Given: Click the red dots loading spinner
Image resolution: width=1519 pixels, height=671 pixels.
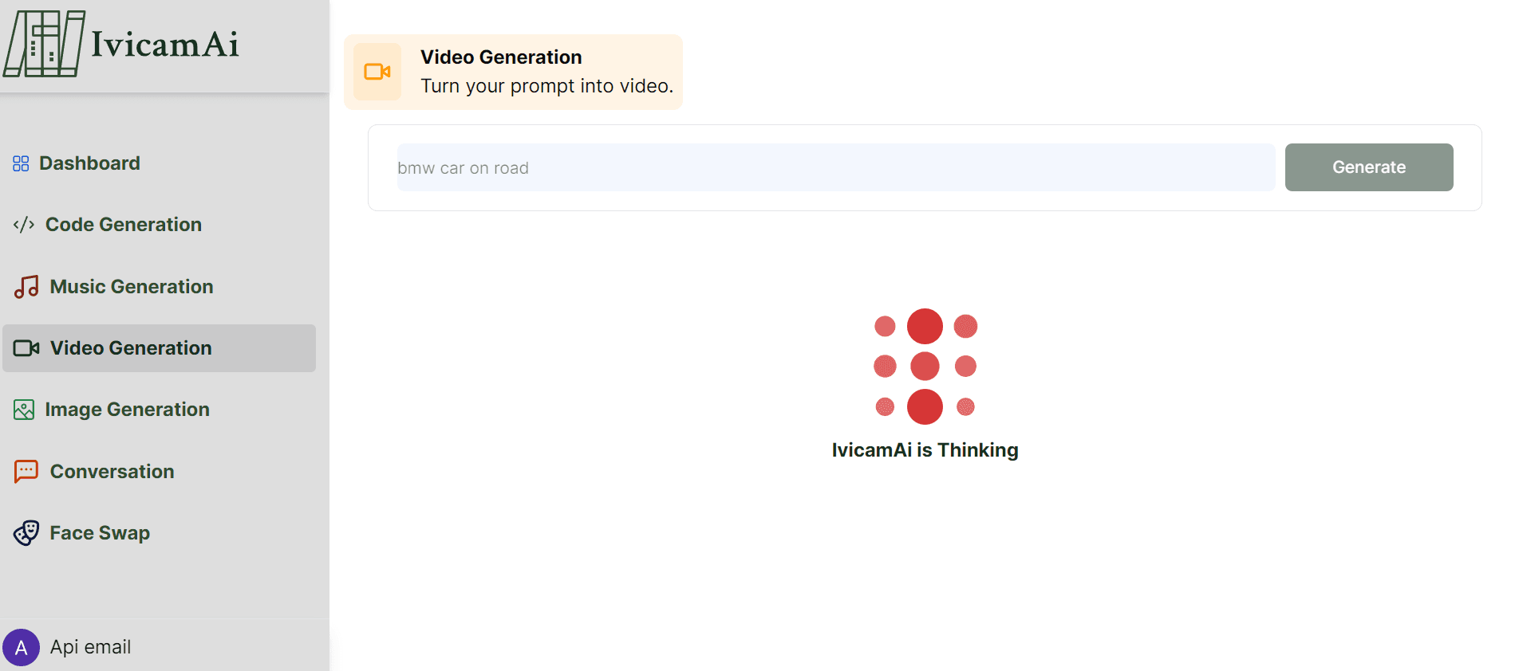Looking at the screenshot, I should 925,367.
